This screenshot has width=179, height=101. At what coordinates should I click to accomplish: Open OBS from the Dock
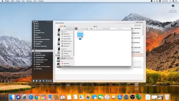132,97
